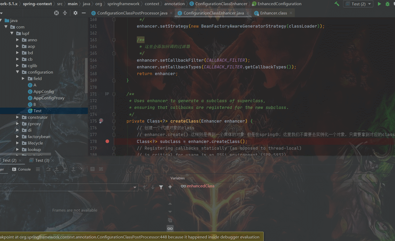The height and width of the screenshot is (241, 395).
Task: Hide the project tool window
Action: (x=84, y=13)
